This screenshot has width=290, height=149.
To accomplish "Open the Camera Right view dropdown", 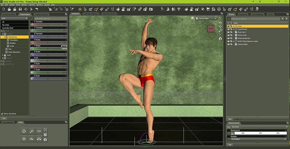I will tap(207, 18).
